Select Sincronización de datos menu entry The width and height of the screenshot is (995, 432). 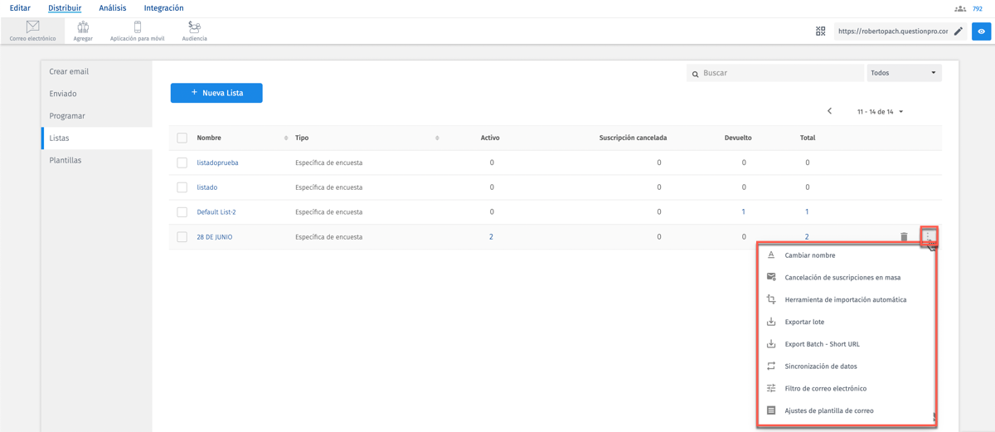[820, 366]
